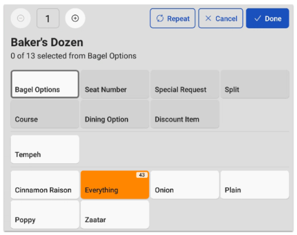This screenshot has width=297, height=235.
Task: Open the Split option tab
Action: pos(254,84)
